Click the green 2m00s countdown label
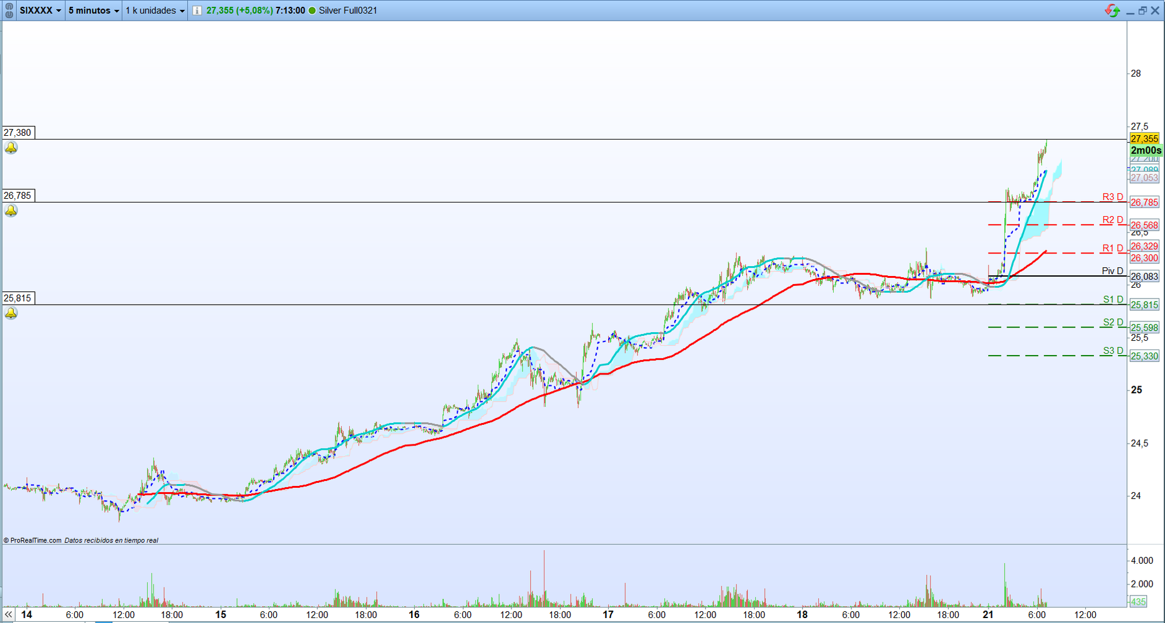 coord(1146,151)
